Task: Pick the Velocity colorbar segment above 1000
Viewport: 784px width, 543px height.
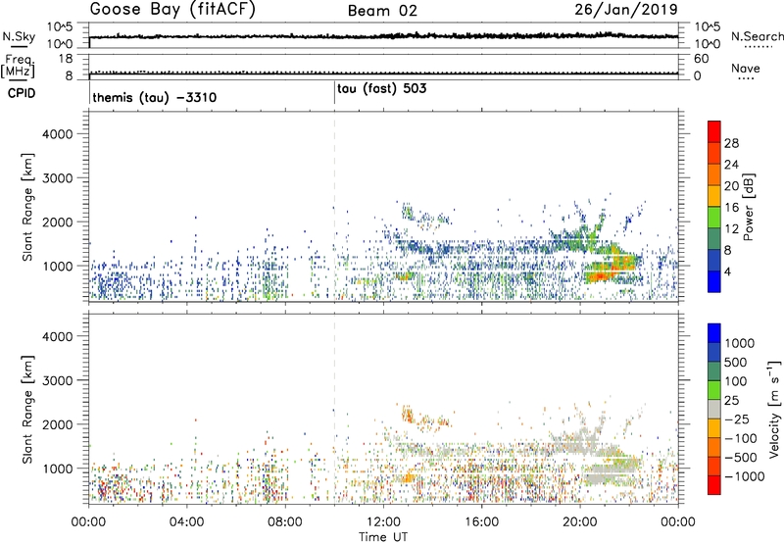Action: point(714,333)
